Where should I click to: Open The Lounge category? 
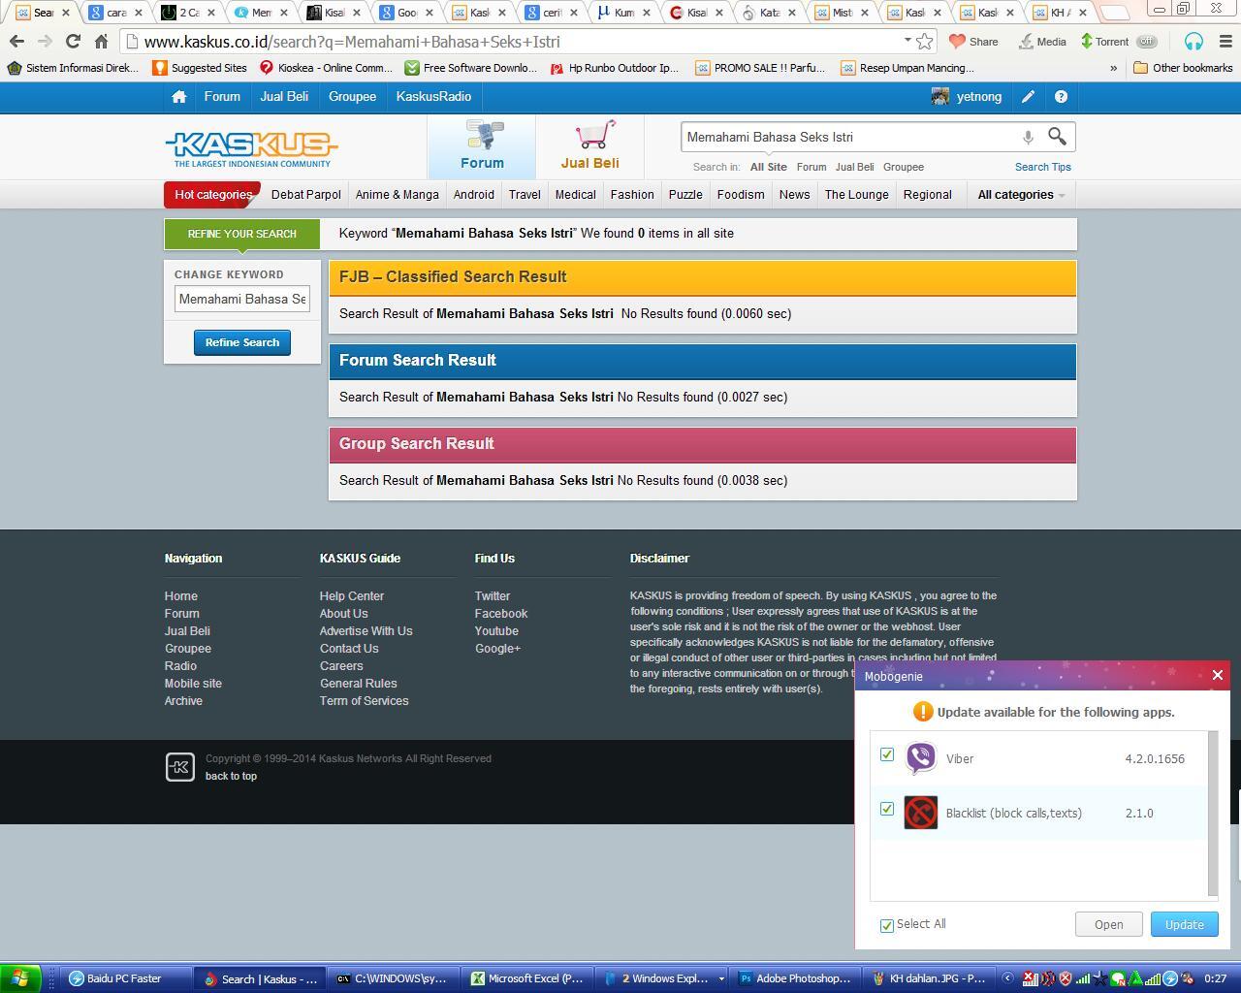[856, 195]
